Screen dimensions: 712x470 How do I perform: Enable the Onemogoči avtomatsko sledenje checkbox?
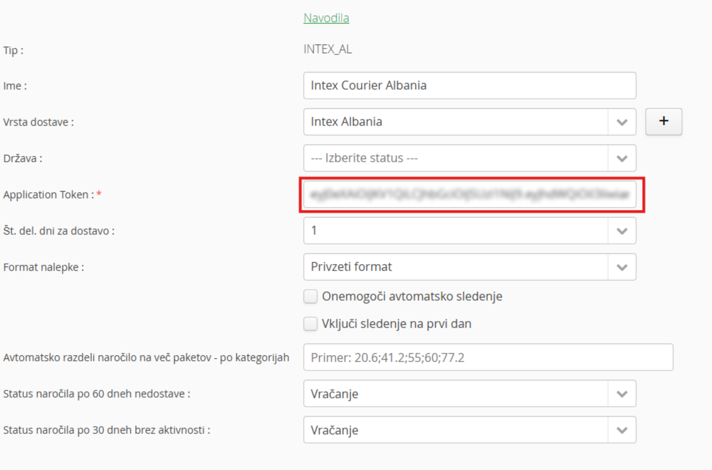coord(311,296)
